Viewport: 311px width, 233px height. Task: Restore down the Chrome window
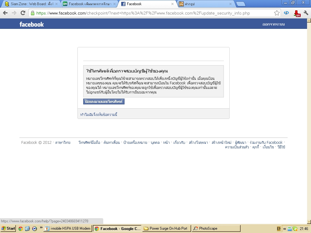click(293, 2)
